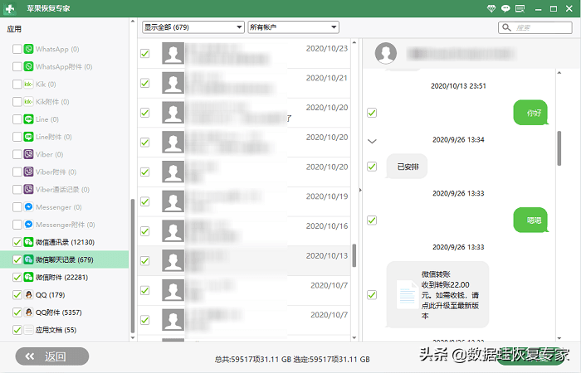Image resolution: width=581 pixels, height=373 pixels.
Task: Click the QQ penguin icon
Action: (28, 295)
